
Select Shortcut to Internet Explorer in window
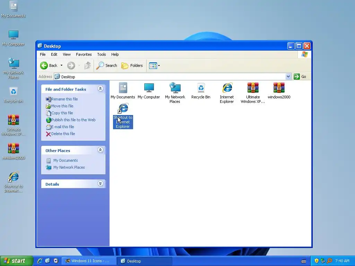tap(123, 116)
